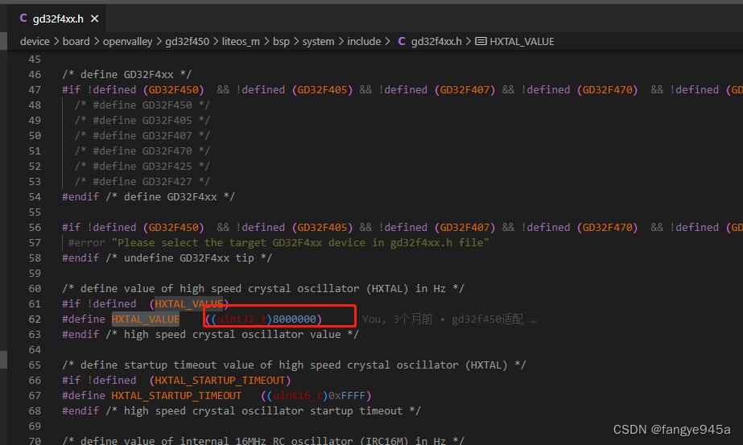
Task: Open 'board' breadcrumb segment
Action: [76, 41]
